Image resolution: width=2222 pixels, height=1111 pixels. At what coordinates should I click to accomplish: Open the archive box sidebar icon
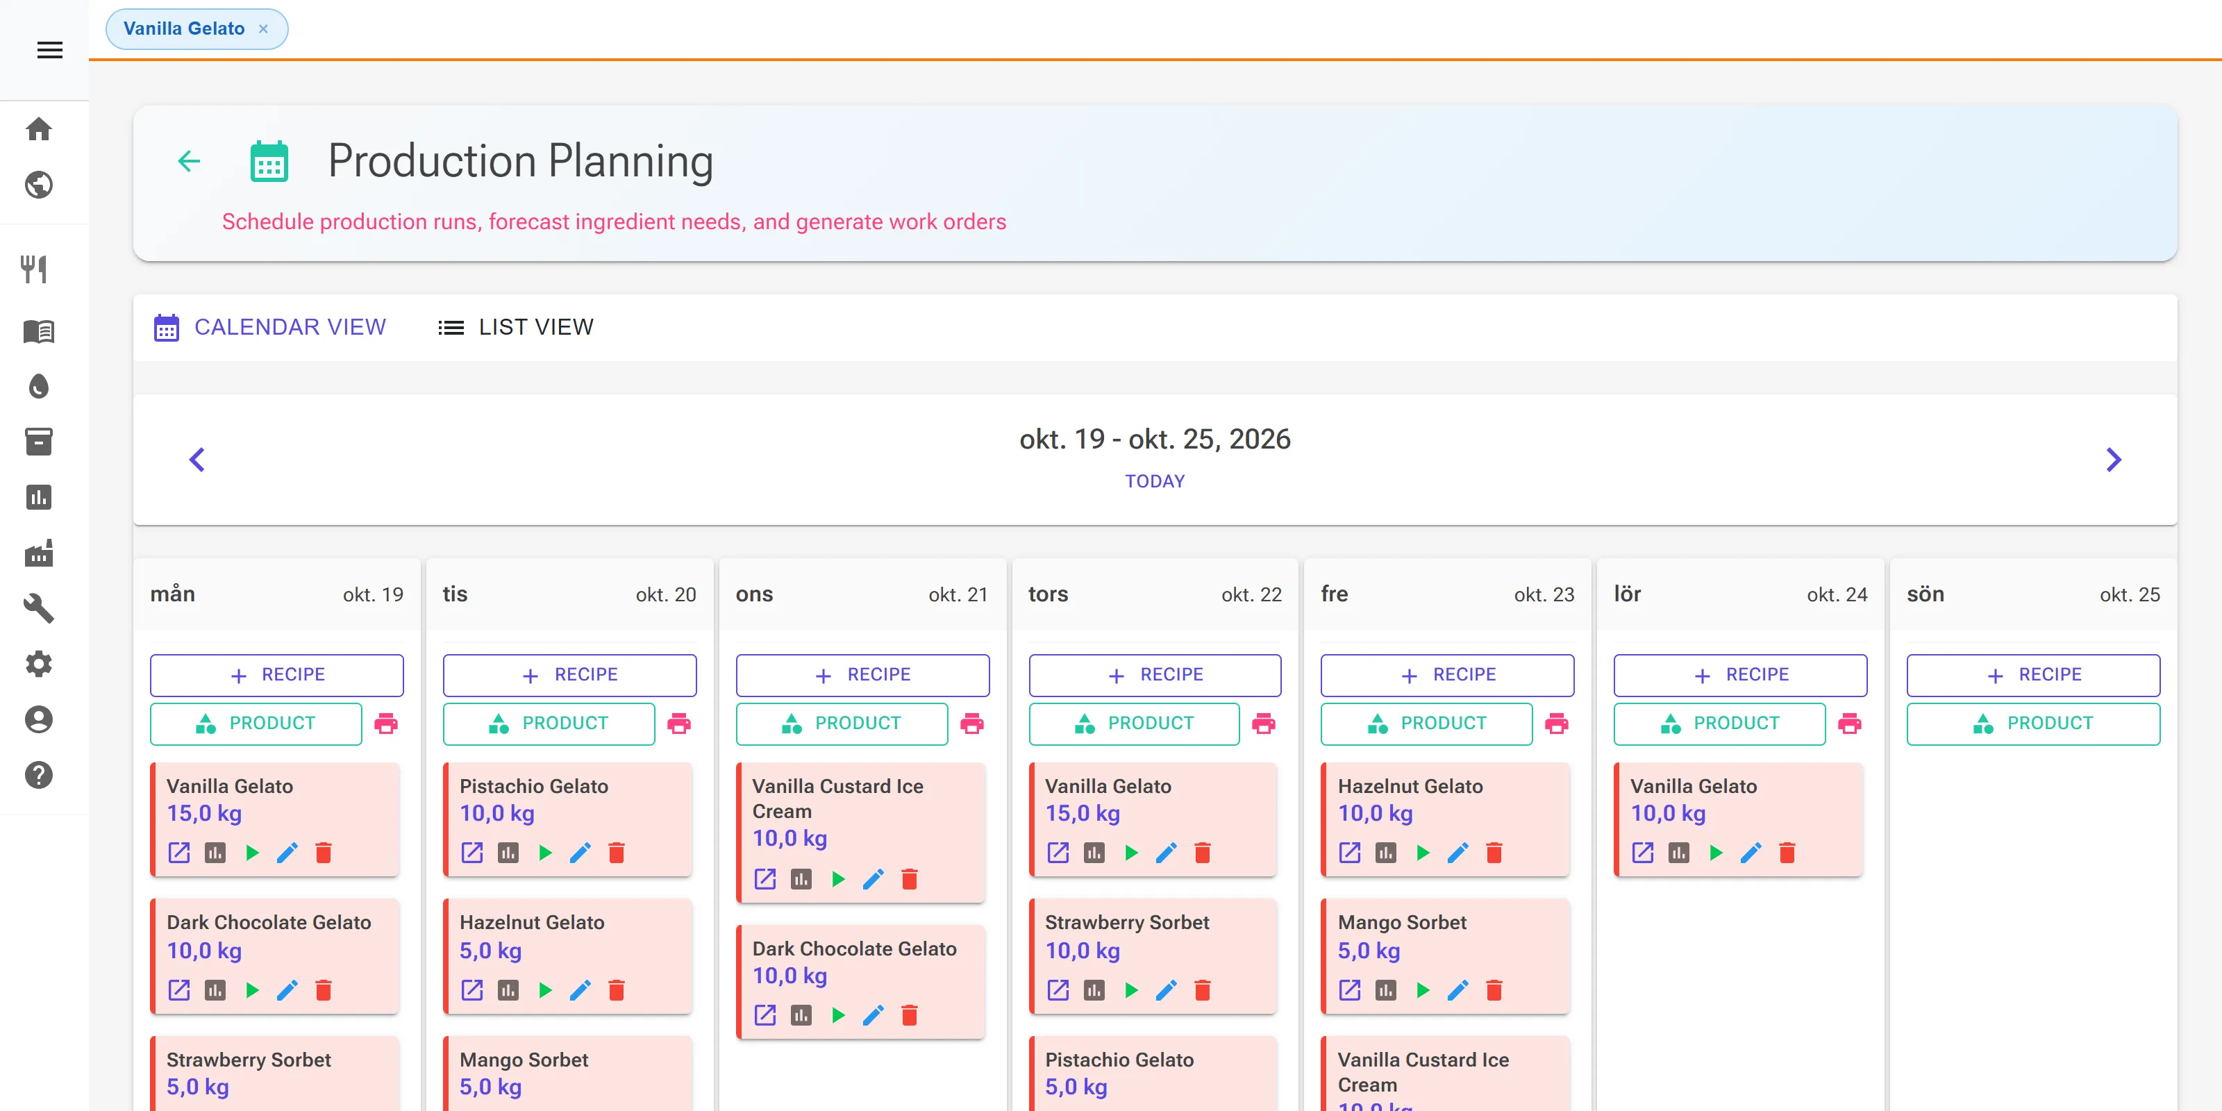39,442
